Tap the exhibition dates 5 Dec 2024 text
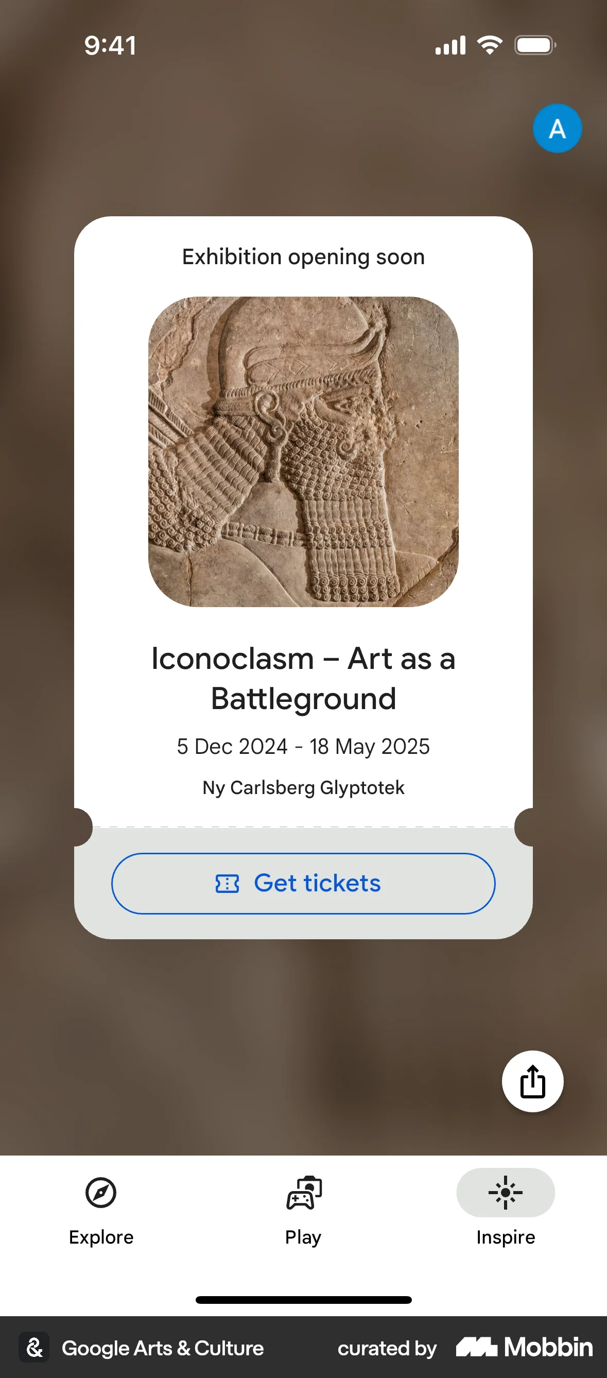The width and height of the screenshot is (607, 1378). point(303,746)
